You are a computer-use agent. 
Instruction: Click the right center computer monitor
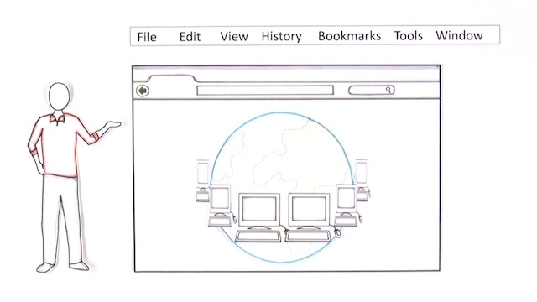click(309, 210)
